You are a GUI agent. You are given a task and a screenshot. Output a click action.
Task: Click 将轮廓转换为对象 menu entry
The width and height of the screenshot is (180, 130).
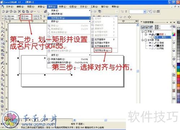click(x=69, y=63)
